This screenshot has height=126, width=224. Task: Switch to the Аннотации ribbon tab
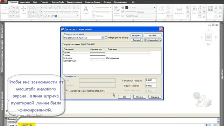click(25, 2)
